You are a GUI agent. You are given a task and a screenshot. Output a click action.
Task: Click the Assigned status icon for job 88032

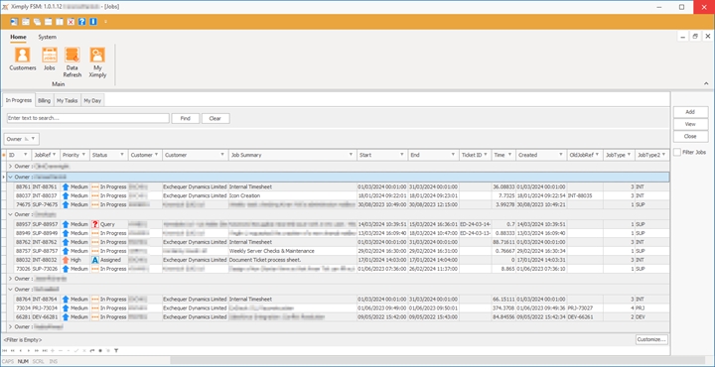[95, 260]
